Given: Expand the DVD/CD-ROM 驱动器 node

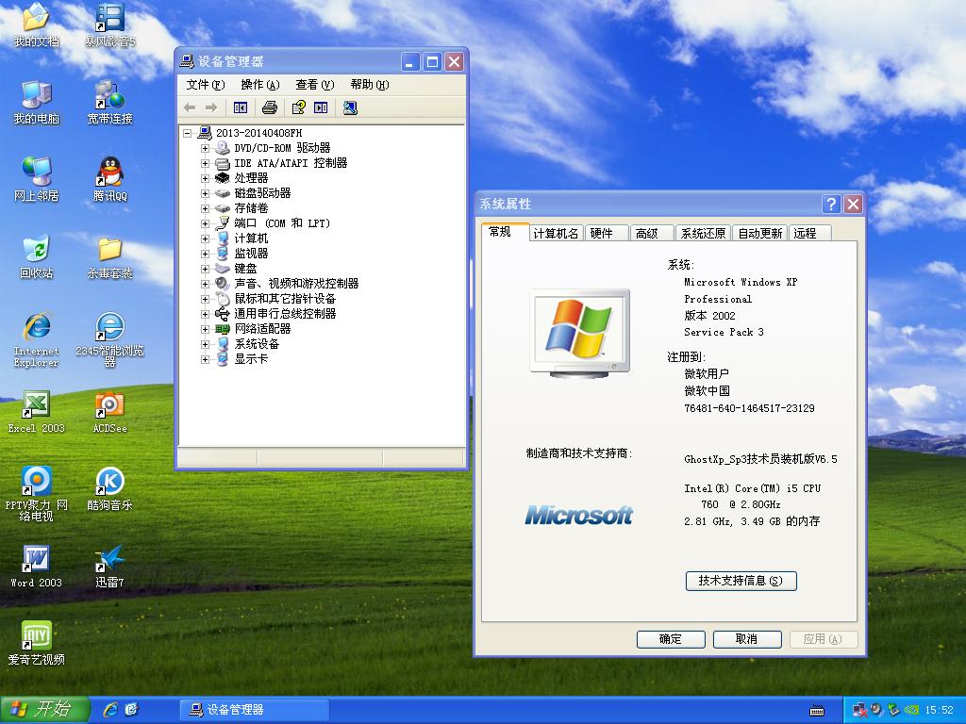Looking at the screenshot, I should pyautogui.click(x=205, y=148).
